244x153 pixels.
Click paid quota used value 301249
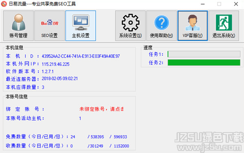click(x=96, y=146)
